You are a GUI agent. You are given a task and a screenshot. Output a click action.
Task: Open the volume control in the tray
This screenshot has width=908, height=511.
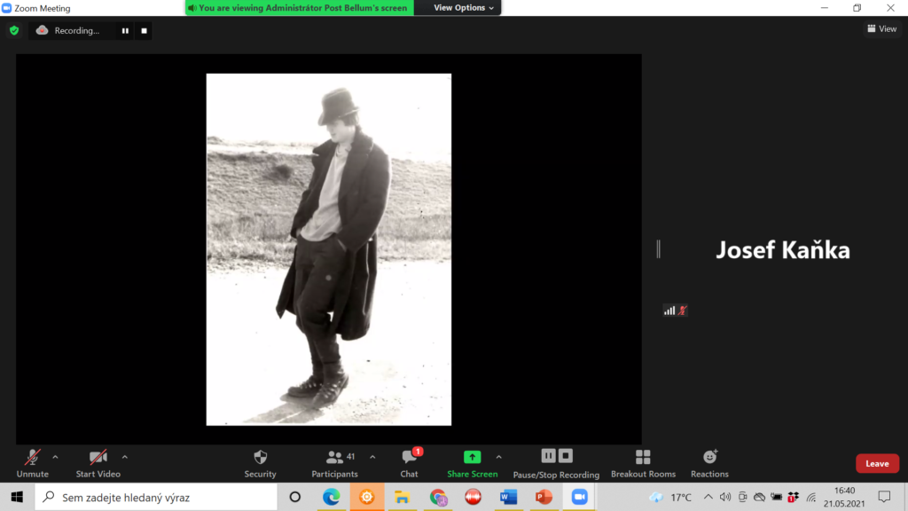tap(725, 497)
